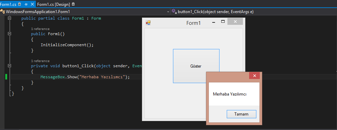Close the Form1.cs tab using its X

32,4
